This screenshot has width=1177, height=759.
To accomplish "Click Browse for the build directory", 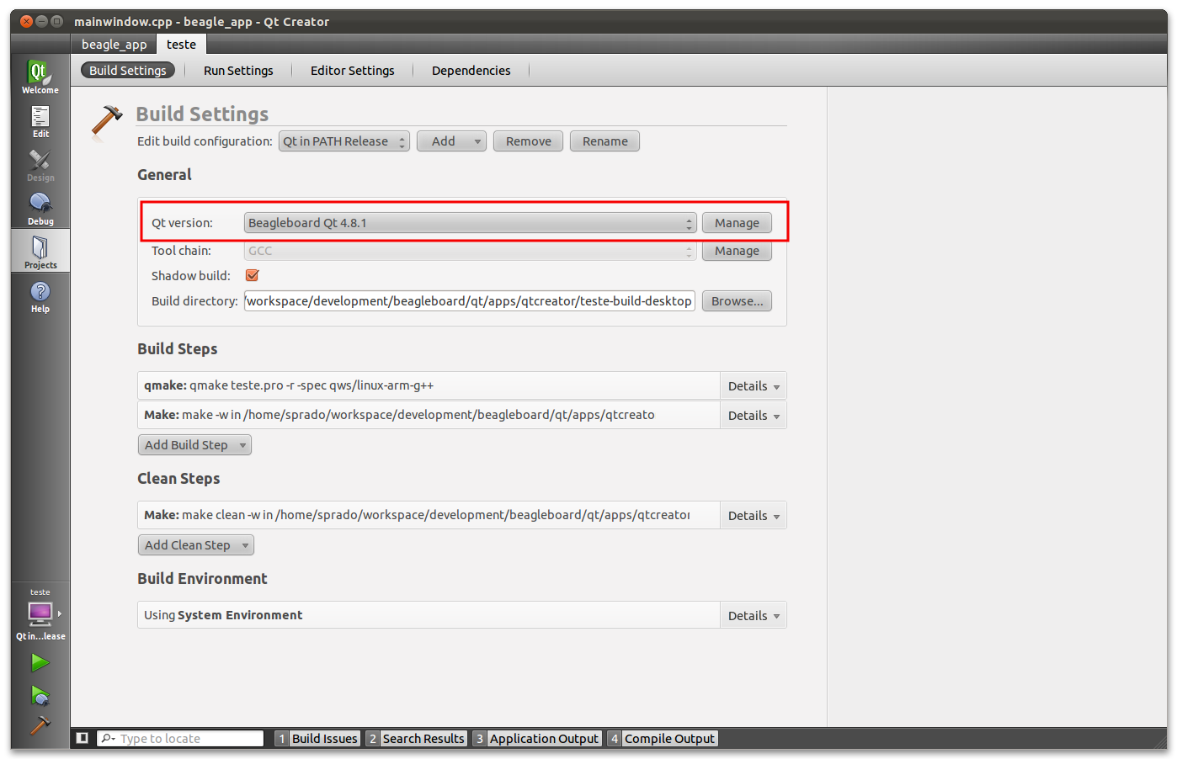I will (737, 301).
